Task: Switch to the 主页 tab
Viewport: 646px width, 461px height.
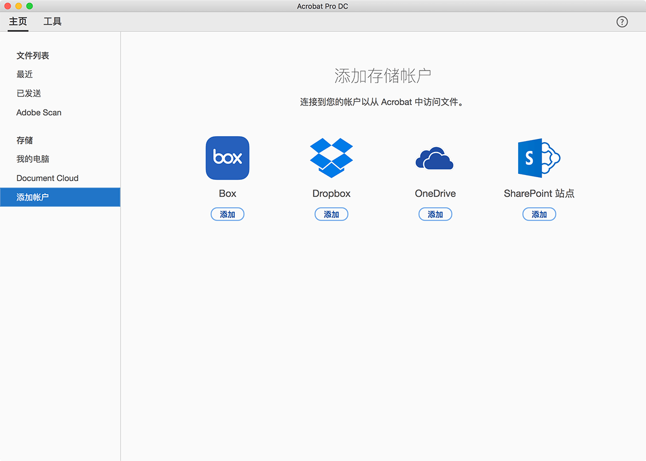Action: coord(18,21)
